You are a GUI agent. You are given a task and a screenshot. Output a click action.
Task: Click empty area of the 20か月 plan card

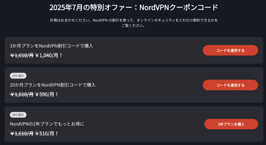(144, 85)
